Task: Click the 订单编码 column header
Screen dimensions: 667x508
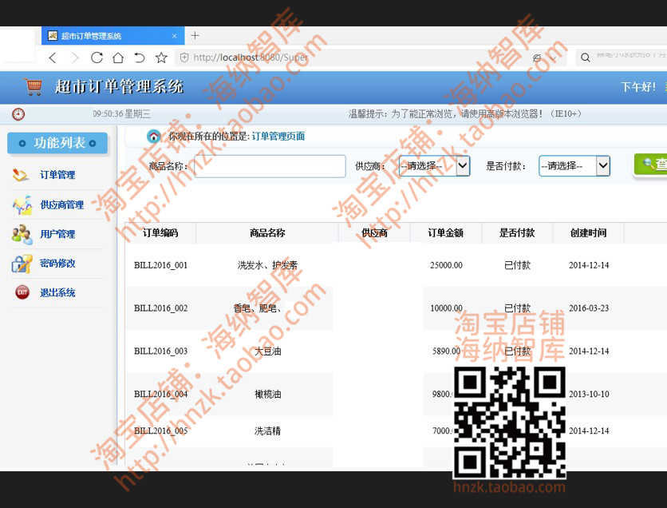Action: tap(160, 233)
